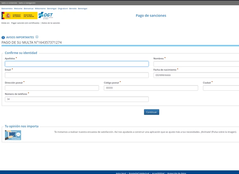Click the Email text field

point(76,75)
